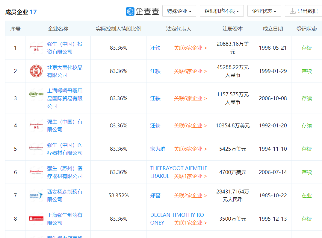Select the 58.352% shareholding cell
The image size is (322, 238).
pyautogui.click(x=119, y=196)
